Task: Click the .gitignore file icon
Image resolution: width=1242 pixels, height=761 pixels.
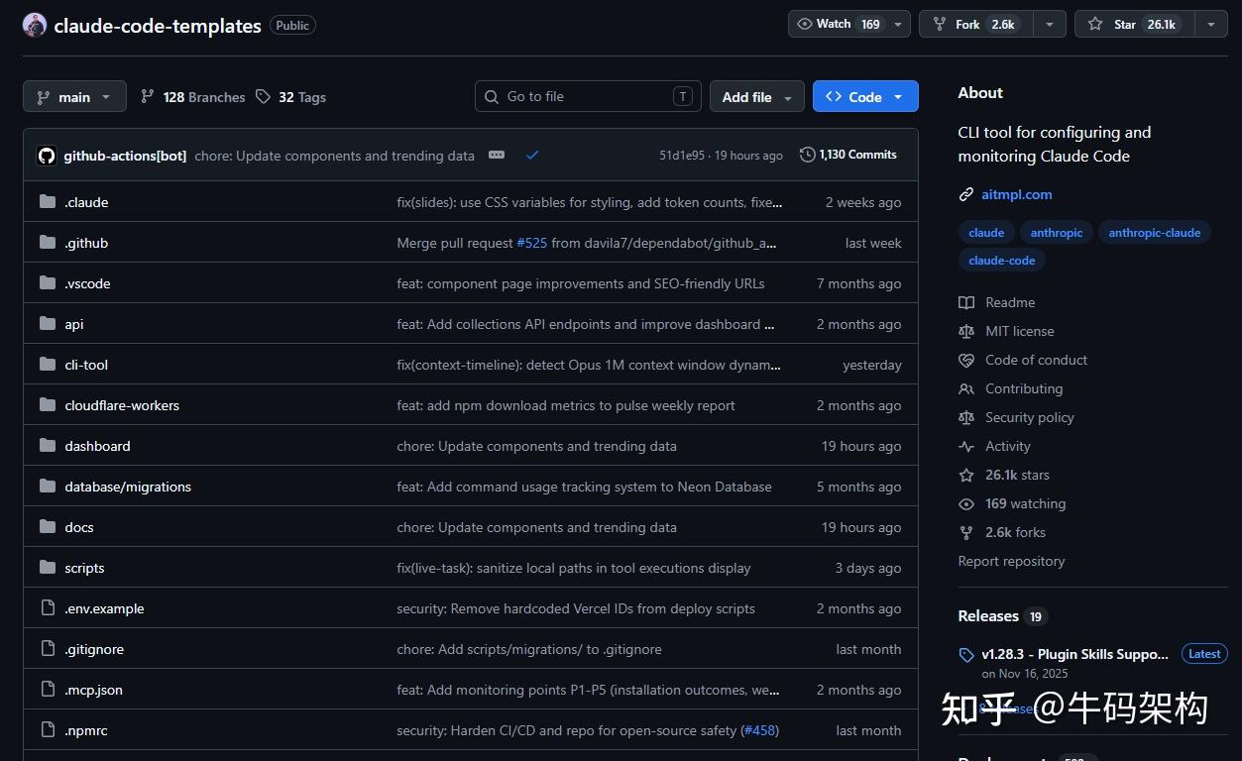Action: [48, 649]
